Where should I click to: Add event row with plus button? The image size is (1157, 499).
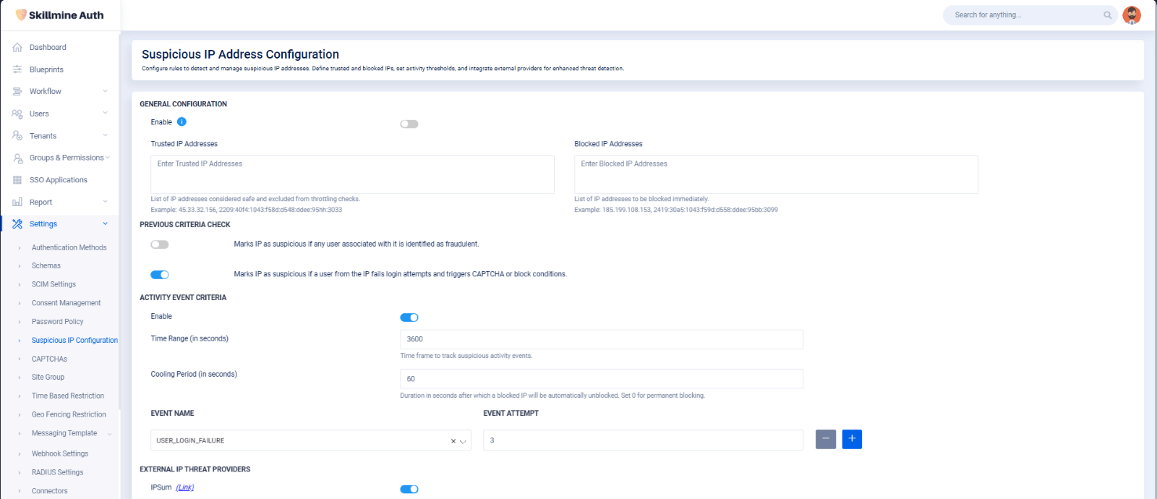(x=852, y=439)
